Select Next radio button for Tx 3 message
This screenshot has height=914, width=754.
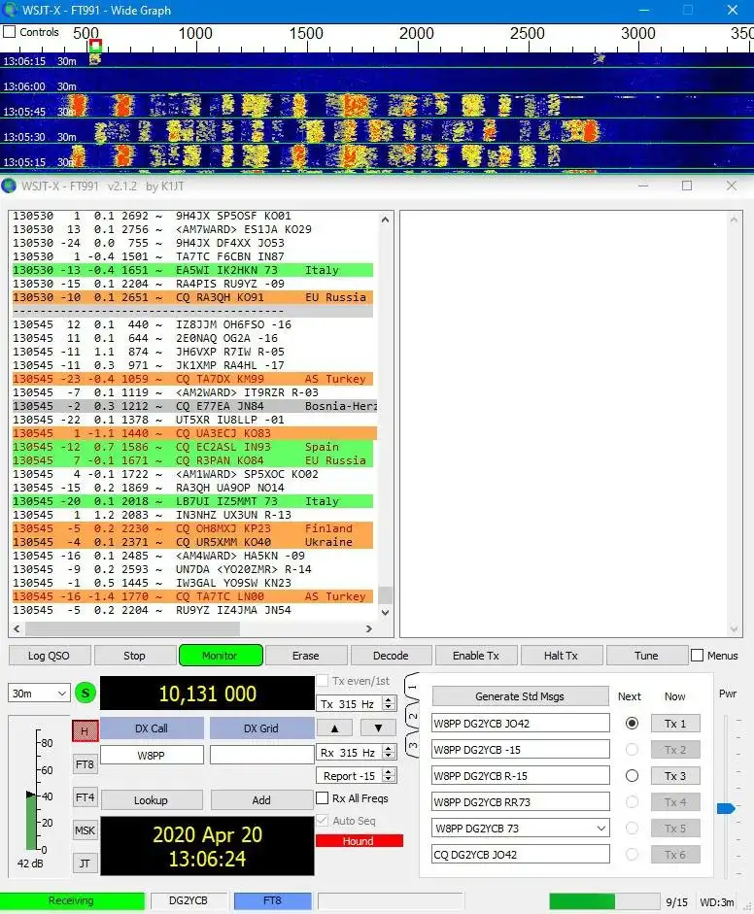632,775
